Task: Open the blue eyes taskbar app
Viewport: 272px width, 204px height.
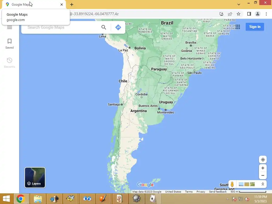Action: pos(87,199)
